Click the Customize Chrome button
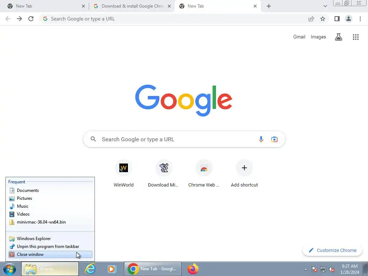Viewport: 368px width, 276px height. tap(332, 250)
